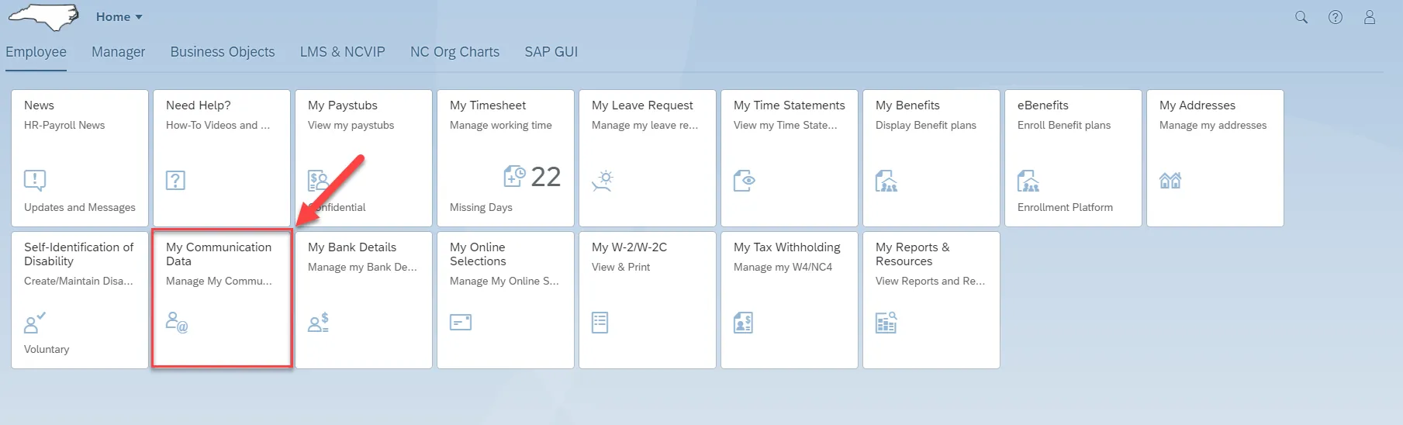
Task: Click the My Communication Data person icon
Action: (x=177, y=322)
